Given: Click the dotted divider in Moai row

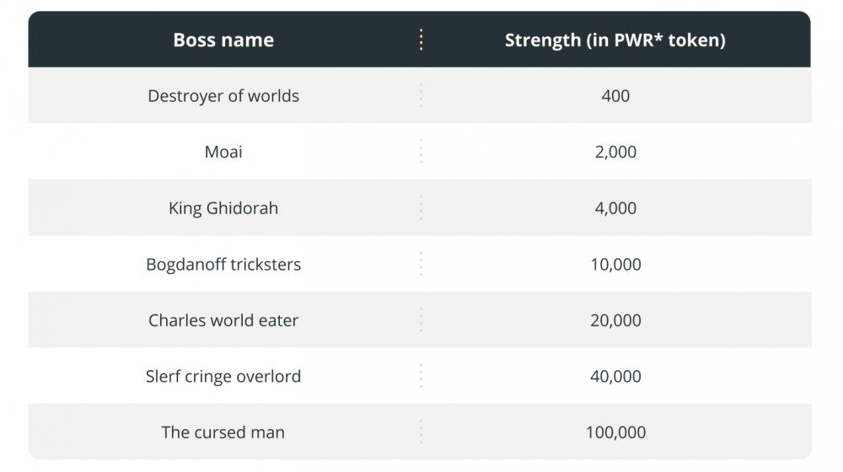Looking at the screenshot, I should 421,152.
